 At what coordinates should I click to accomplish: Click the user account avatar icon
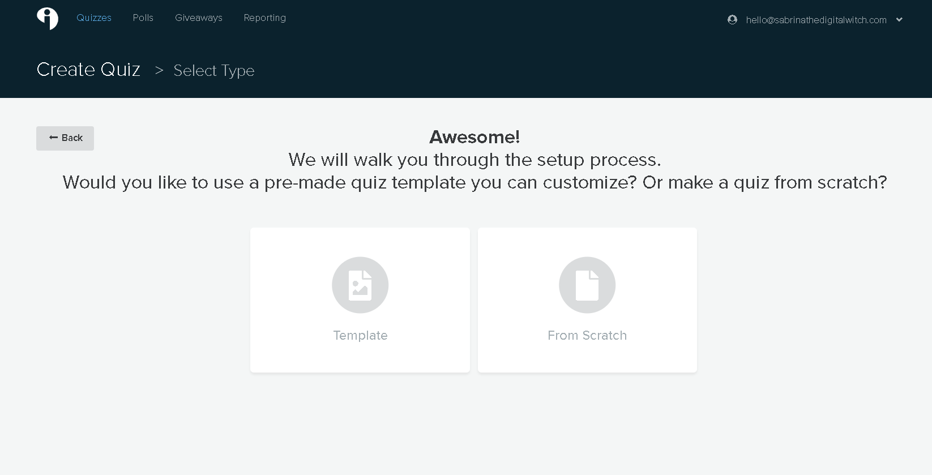(x=732, y=20)
